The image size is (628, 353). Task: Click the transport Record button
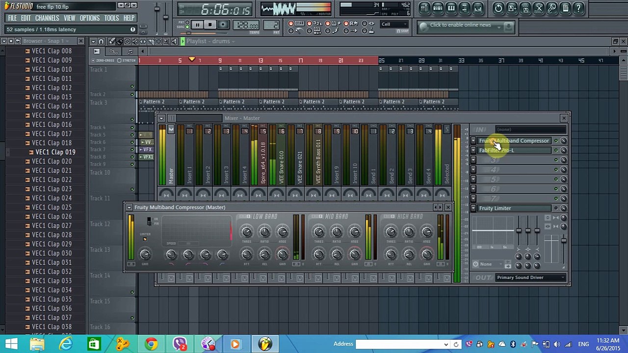223,25
